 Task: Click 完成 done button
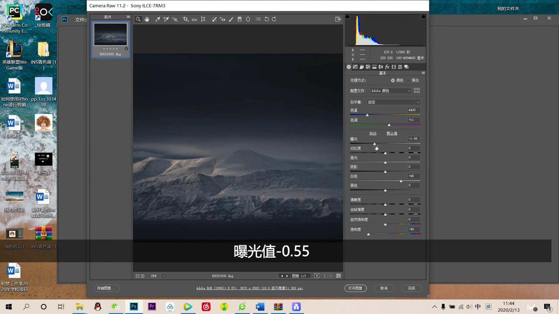tap(411, 288)
